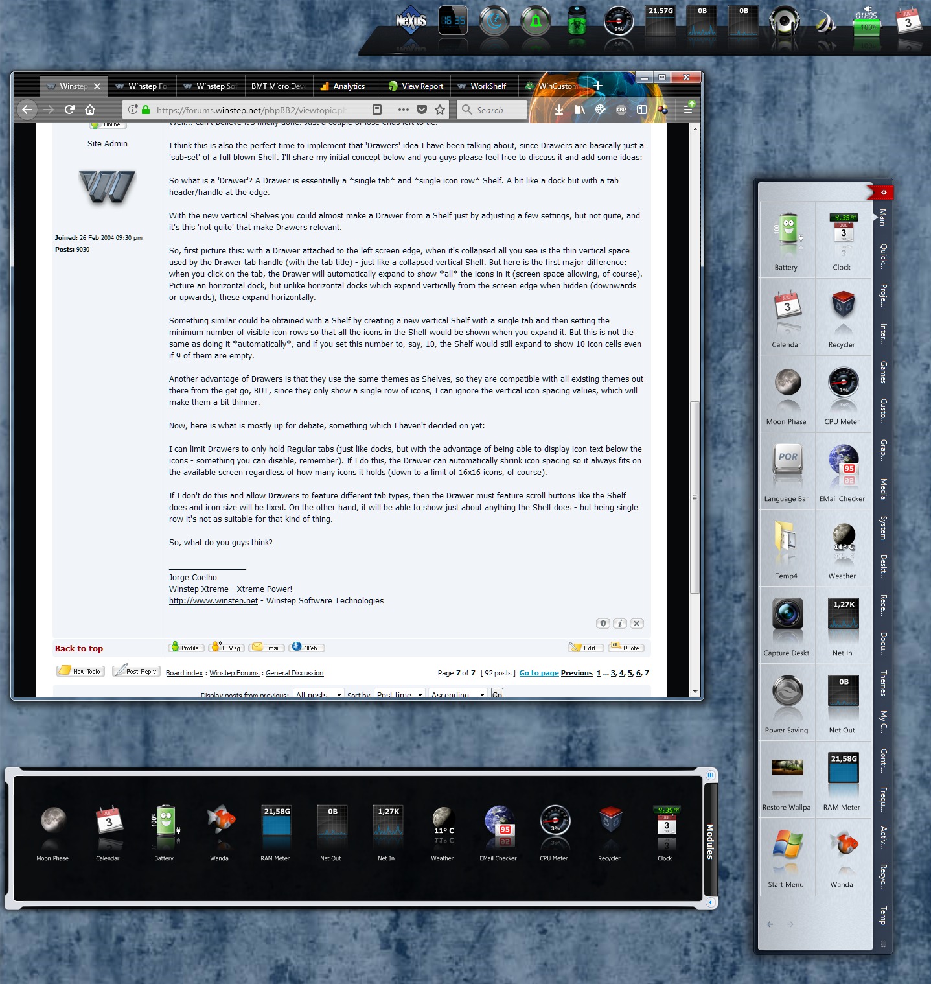
Task: Switch to the View Report browser tab
Action: (x=416, y=86)
